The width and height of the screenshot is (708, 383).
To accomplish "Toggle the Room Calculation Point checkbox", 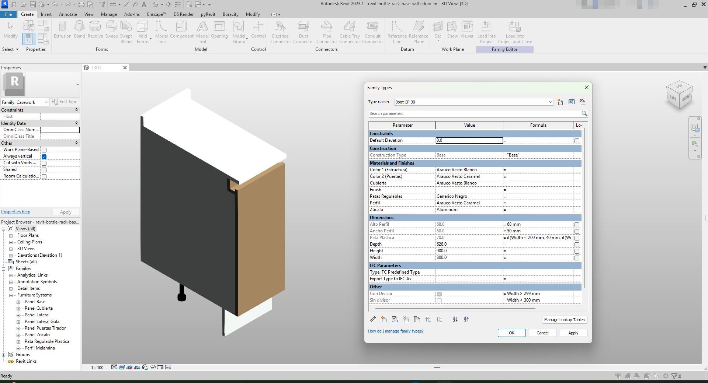I will pyautogui.click(x=44, y=176).
